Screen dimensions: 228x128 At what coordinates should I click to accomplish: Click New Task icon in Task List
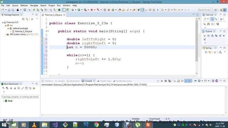click(205, 19)
